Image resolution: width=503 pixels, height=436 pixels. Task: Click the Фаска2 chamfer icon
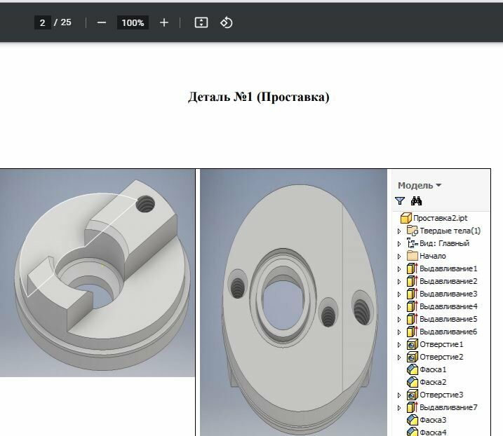coord(413,382)
